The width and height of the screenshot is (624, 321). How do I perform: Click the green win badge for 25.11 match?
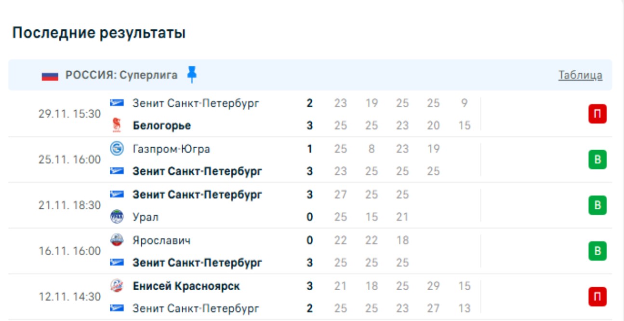(597, 160)
